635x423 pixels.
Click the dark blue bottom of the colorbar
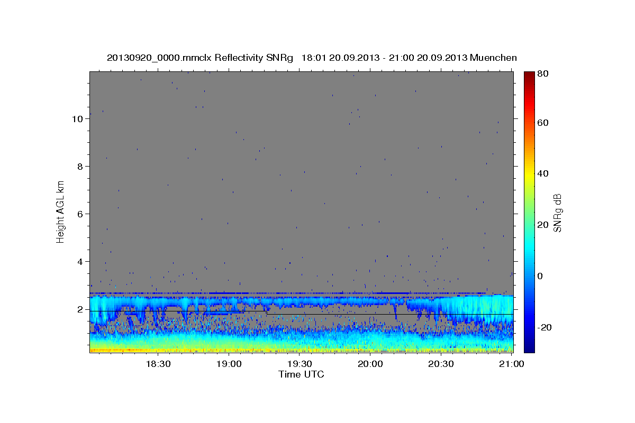[x=529, y=346]
